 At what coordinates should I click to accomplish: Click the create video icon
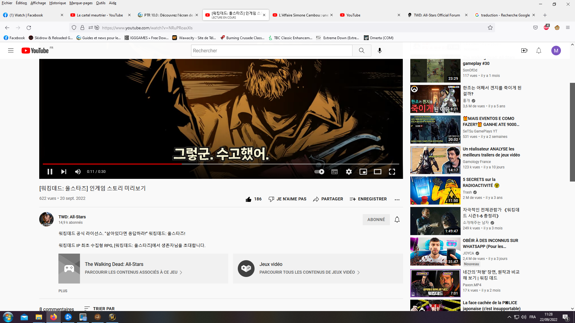coord(524,51)
